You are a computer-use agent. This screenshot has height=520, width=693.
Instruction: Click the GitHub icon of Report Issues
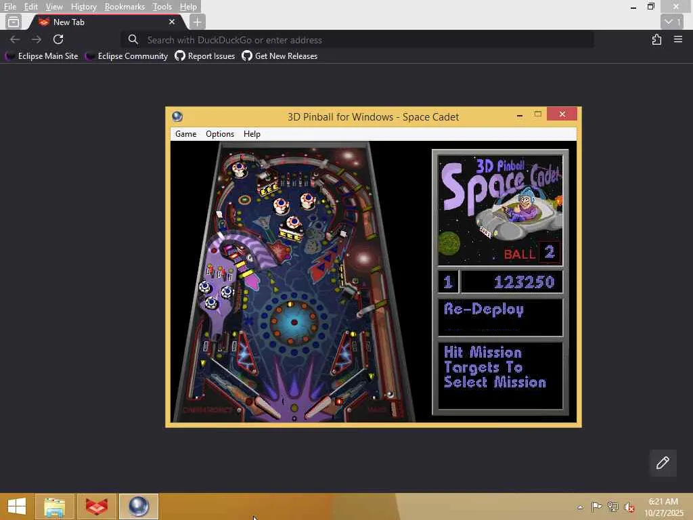[180, 56]
